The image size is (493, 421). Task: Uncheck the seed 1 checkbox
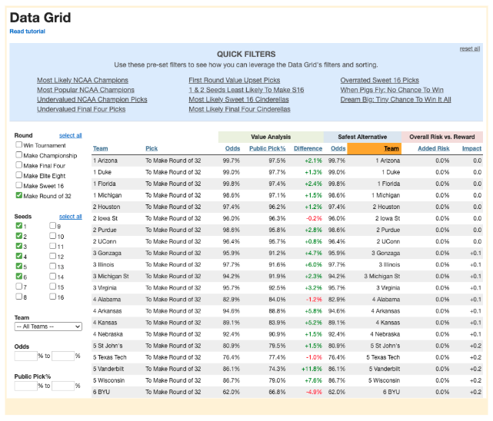pos(18,226)
